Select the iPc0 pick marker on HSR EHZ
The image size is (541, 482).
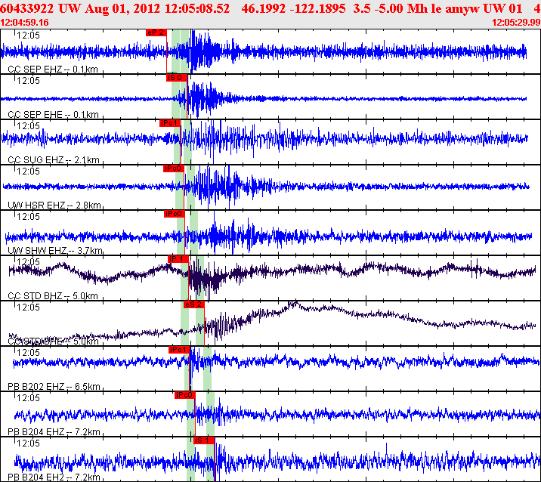pos(174,168)
